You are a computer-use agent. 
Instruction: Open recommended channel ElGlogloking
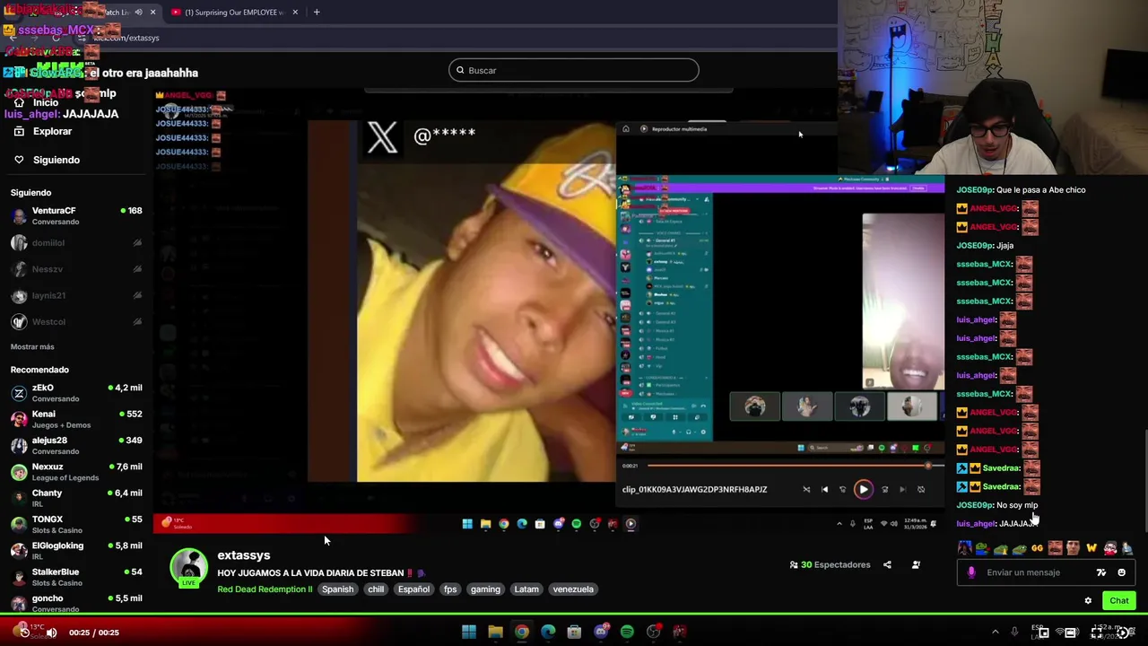[76, 550]
